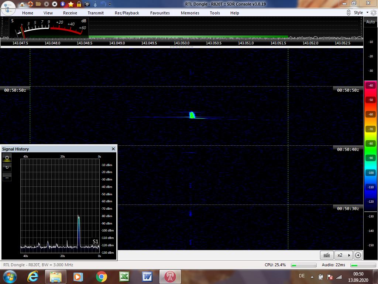This screenshot has width=378, height=284.
Task: Click the 143.052.0 frequency label
Action: click(310, 43)
